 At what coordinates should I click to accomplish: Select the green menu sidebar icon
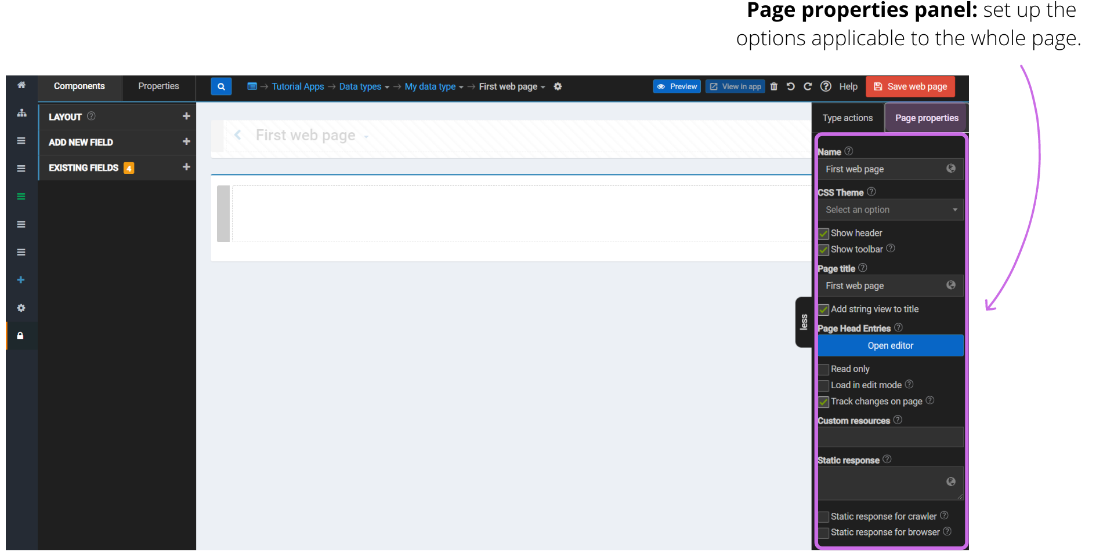(x=21, y=196)
